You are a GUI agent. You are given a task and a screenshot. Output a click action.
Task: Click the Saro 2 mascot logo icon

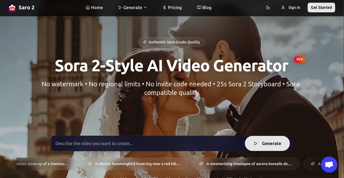click(12, 8)
